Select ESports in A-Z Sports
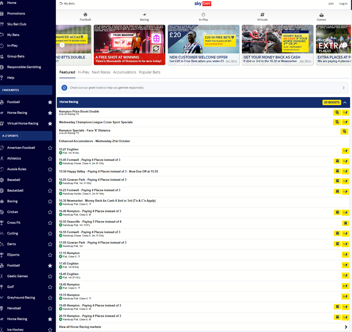 tap(13, 255)
